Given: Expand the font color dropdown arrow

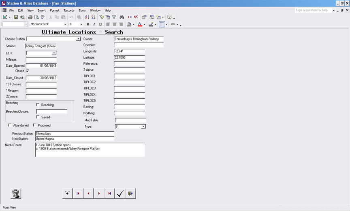Looking at the screenshot, I should (145, 24).
